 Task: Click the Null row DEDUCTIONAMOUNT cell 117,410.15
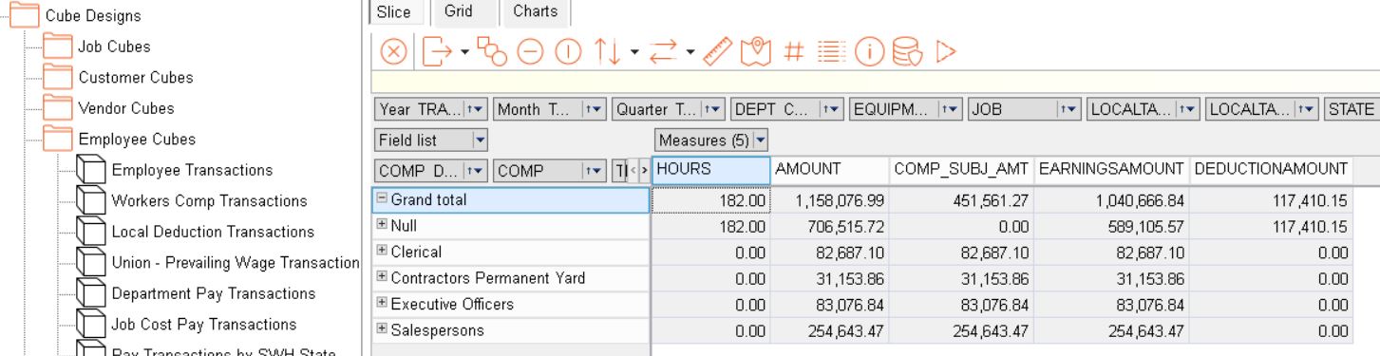point(1271,226)
